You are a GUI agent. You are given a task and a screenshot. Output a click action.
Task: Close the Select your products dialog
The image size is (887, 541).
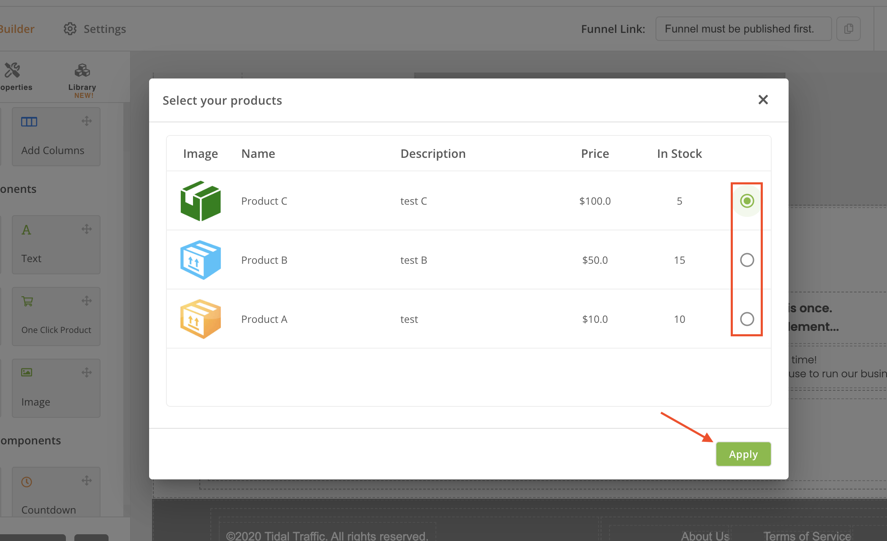coord(763,100)
